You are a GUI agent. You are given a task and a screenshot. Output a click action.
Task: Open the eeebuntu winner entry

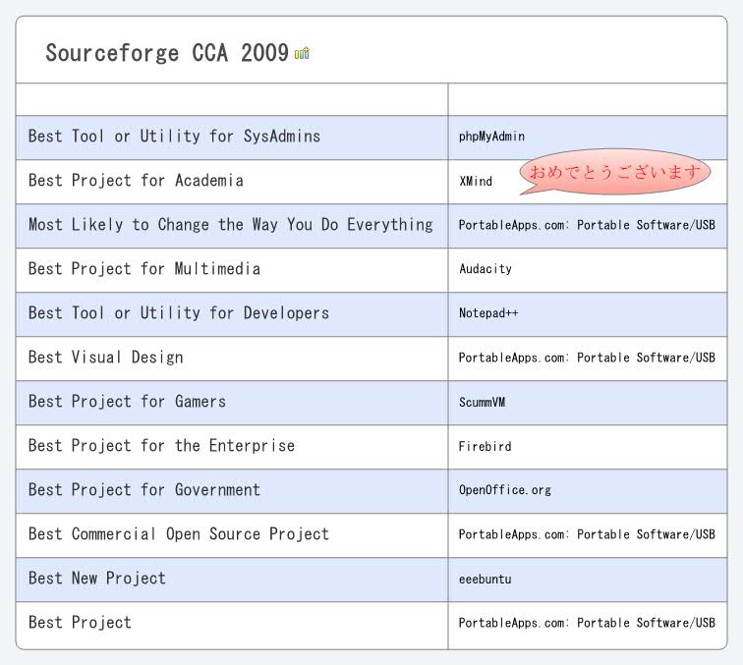point(485,579)
